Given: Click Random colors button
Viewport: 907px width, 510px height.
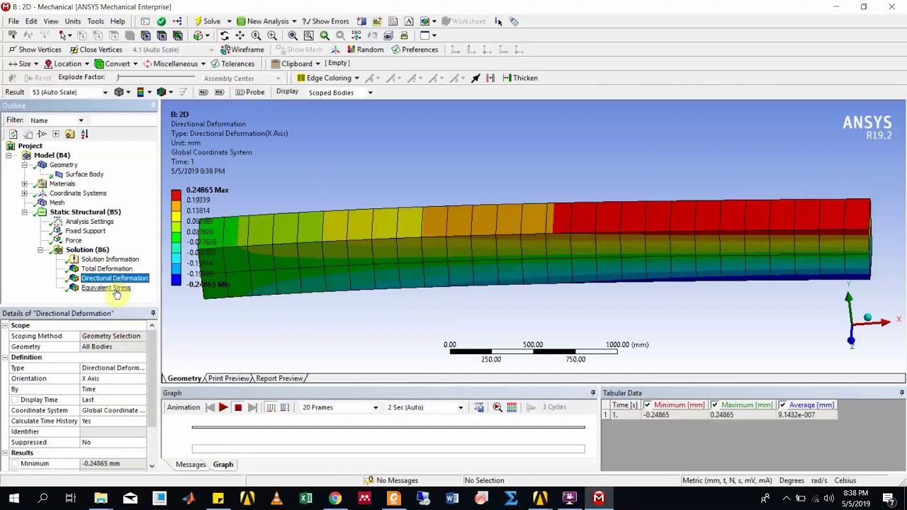Looking at the screenshot, I should 365,50.
